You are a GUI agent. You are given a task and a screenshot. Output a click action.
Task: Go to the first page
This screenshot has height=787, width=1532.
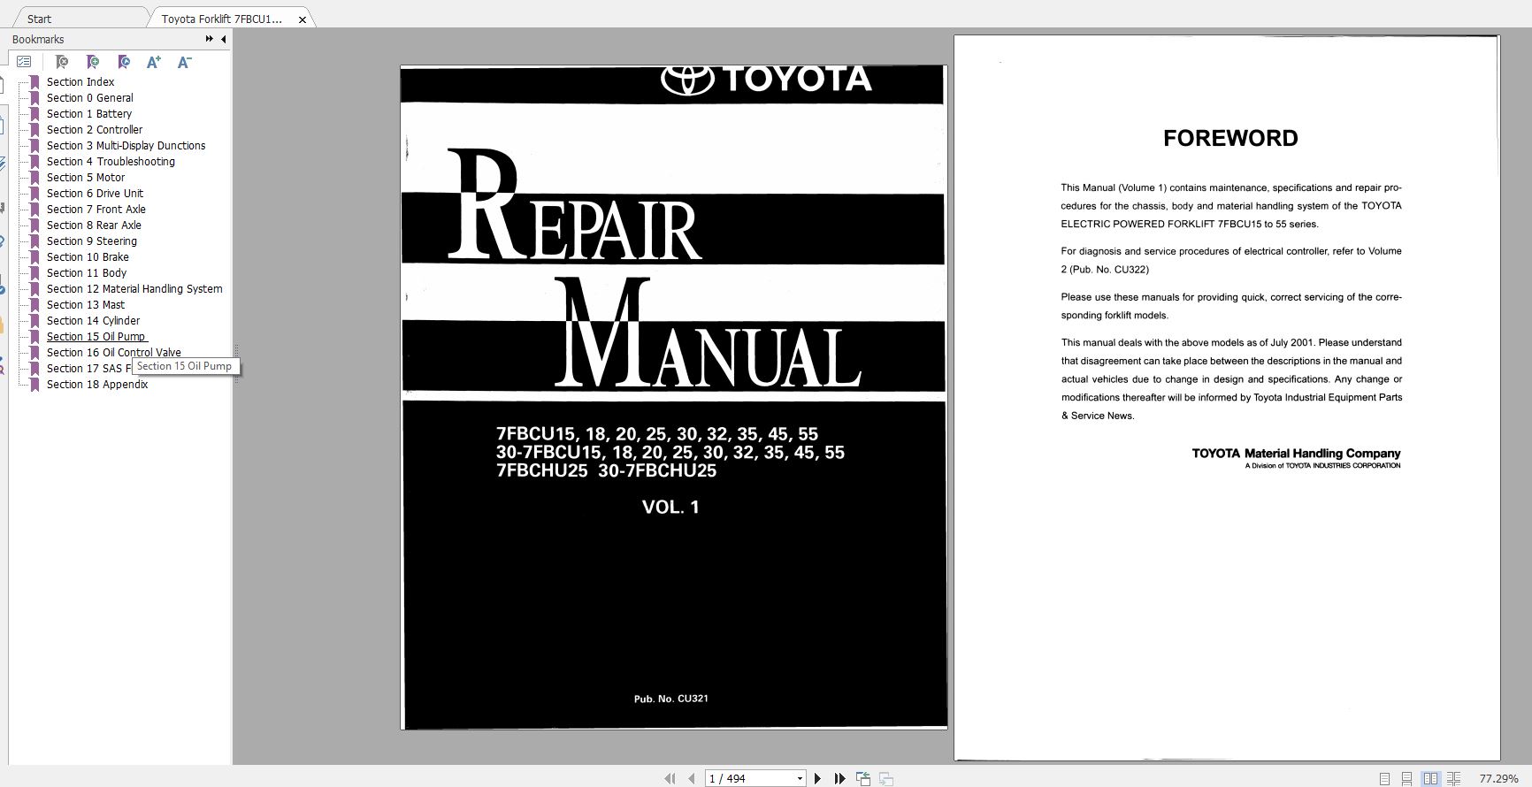[x=670, y=779]
